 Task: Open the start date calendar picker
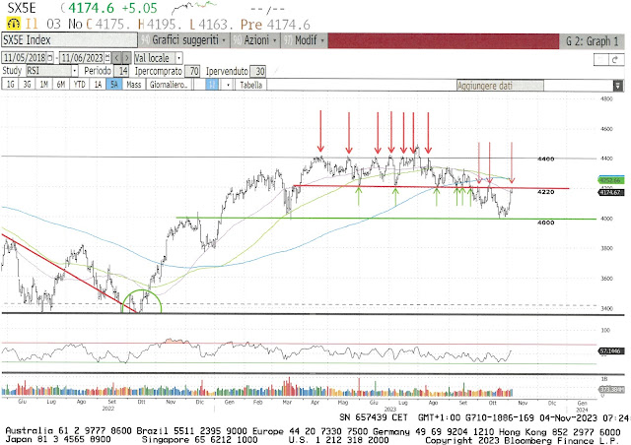(50, 58)
